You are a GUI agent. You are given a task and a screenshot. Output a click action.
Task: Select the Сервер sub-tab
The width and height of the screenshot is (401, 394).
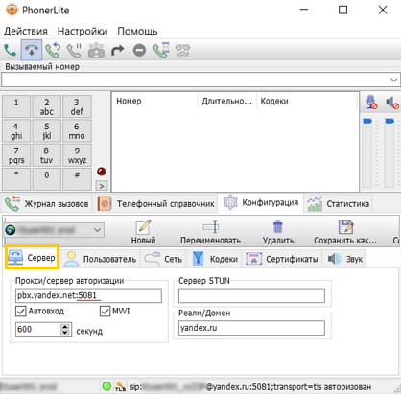[32, 257]
